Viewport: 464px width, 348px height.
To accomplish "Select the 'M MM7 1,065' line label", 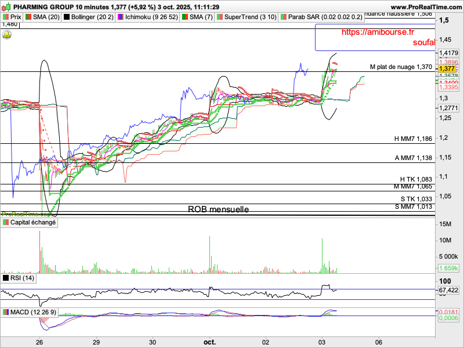I will coord(413,187).
